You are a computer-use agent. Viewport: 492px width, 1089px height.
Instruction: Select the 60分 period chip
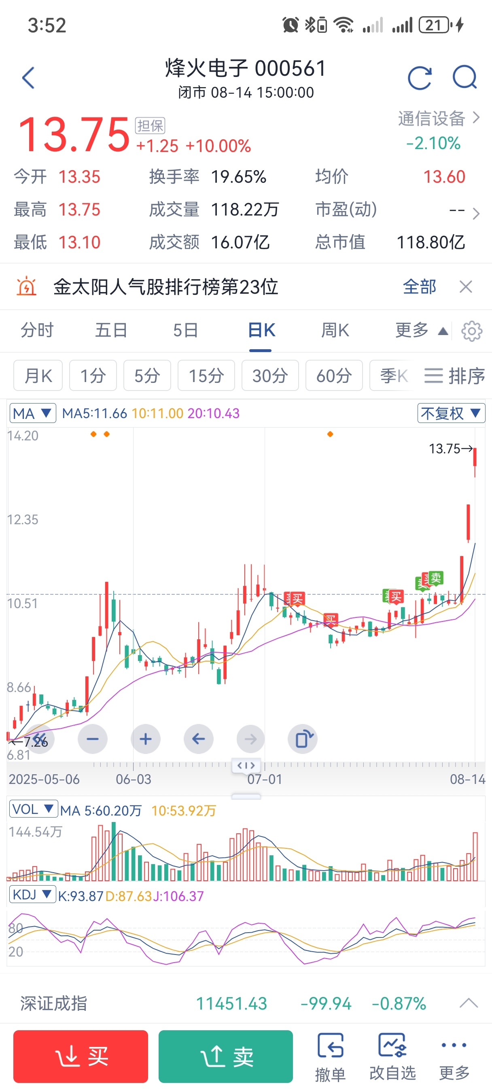pyautogui.click(x=334, y=376)
